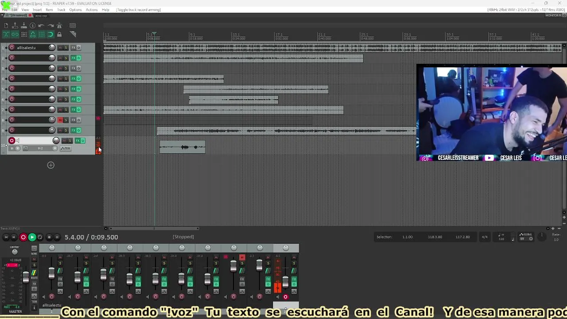The image size is (567, 319).
Task: Click the pause button in transport
Action: 57,237
